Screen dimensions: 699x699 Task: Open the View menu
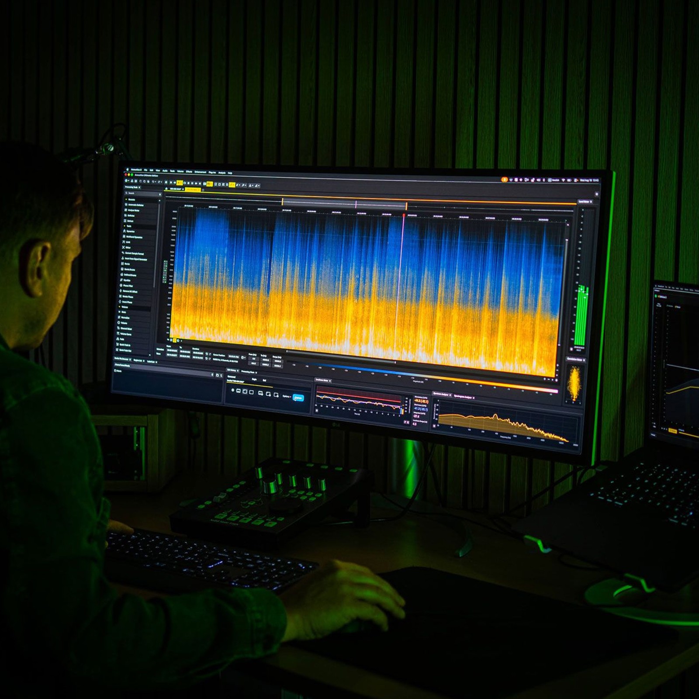(x=158, y=170)
